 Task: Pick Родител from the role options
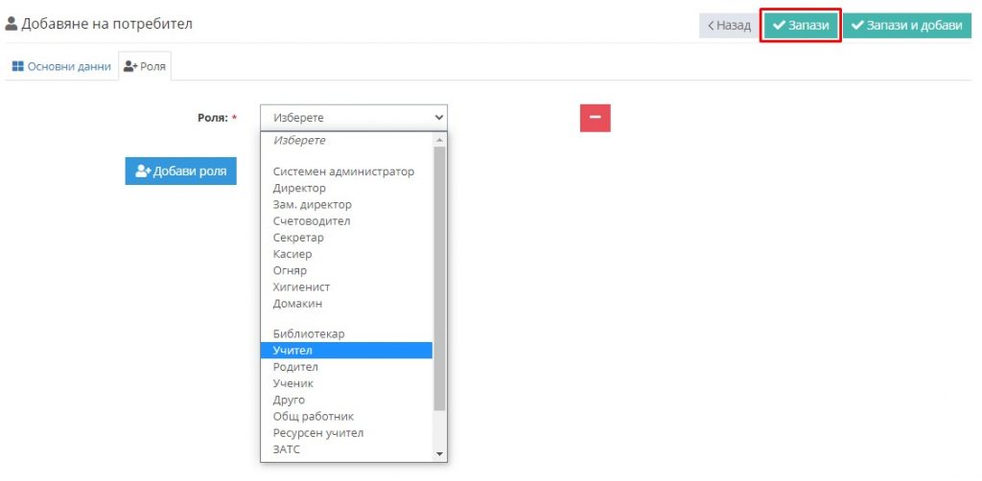(295, 367)
